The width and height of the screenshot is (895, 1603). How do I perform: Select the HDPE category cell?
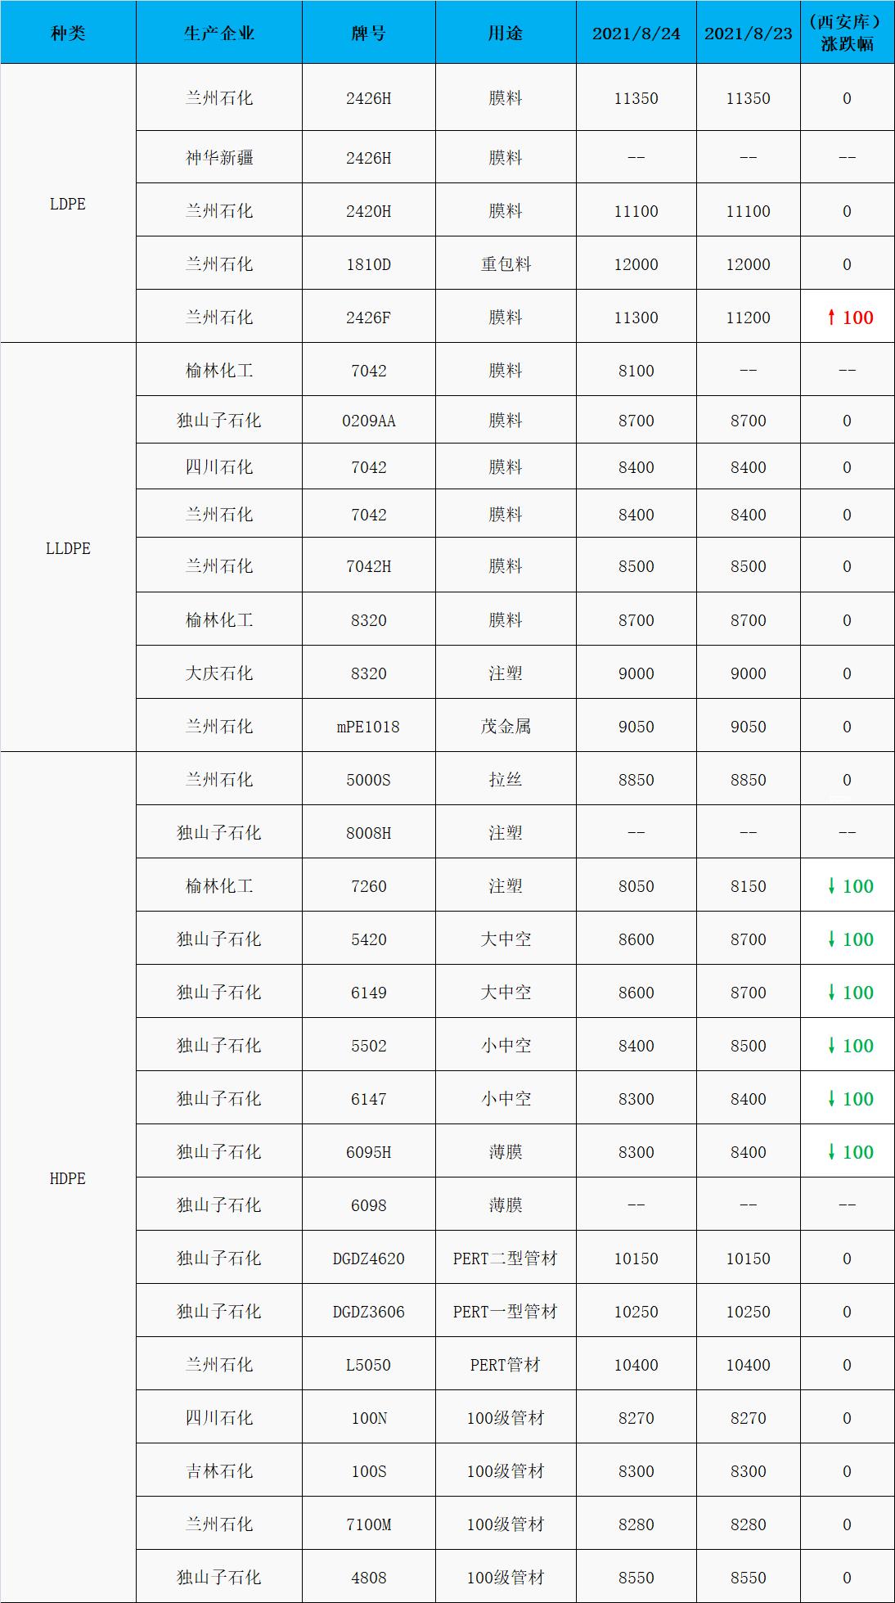[x=68, y=1178]
